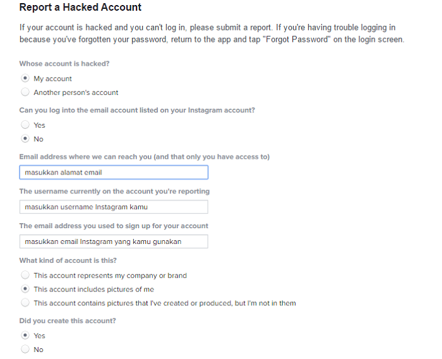Choose "represents my company or brand" option
The image size is (442, 359).
point(25,276)
